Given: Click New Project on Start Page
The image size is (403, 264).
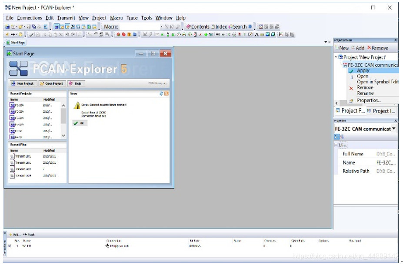Looking at the screenshot, I should pos(23,83).
